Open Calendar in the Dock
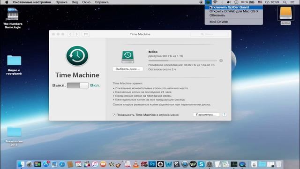This screenshot has width=300, height=169. pyautogui.click(x=78, y=164)
